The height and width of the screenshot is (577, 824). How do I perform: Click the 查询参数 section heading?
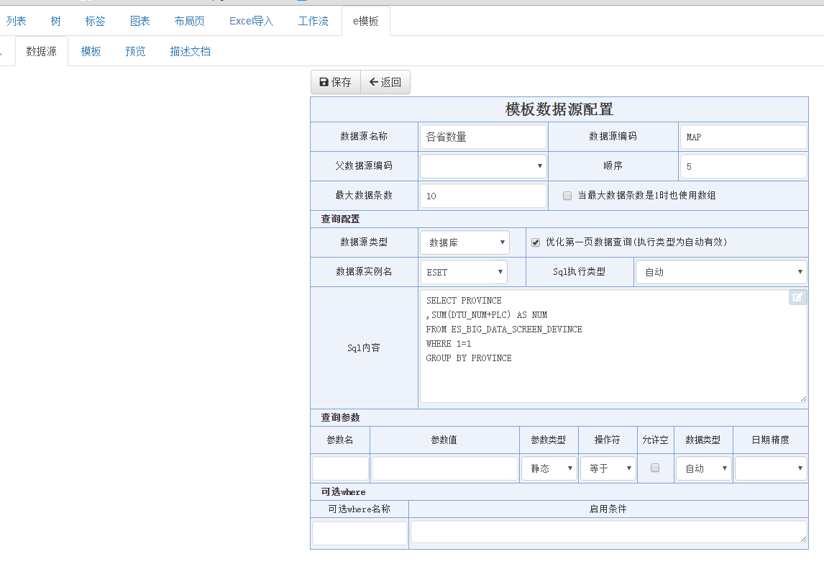click(x=341, y=417)
